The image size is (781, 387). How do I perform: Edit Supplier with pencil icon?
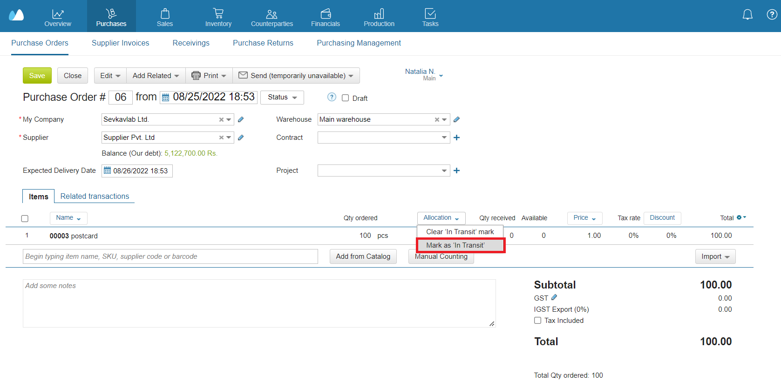coord(241,138)
